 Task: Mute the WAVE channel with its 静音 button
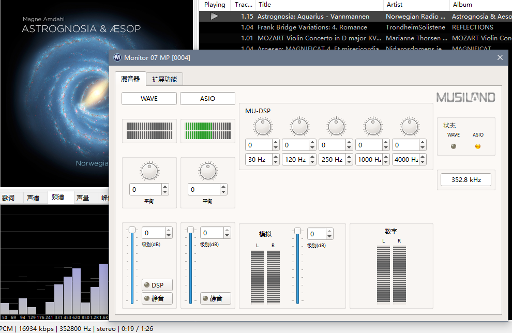(x=157, y=298)
